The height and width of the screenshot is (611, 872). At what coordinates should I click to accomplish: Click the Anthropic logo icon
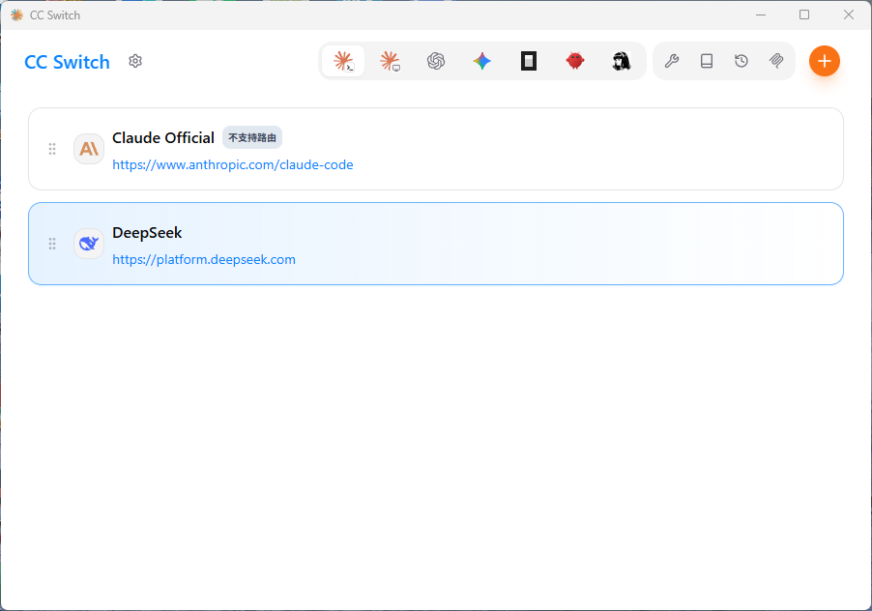click(89, 149)
